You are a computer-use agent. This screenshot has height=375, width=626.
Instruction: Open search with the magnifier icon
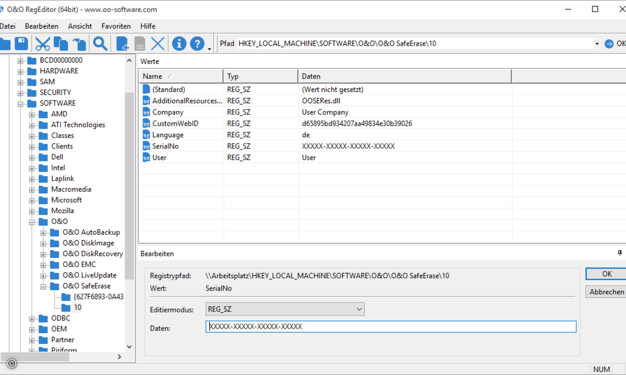click(100, 44)
